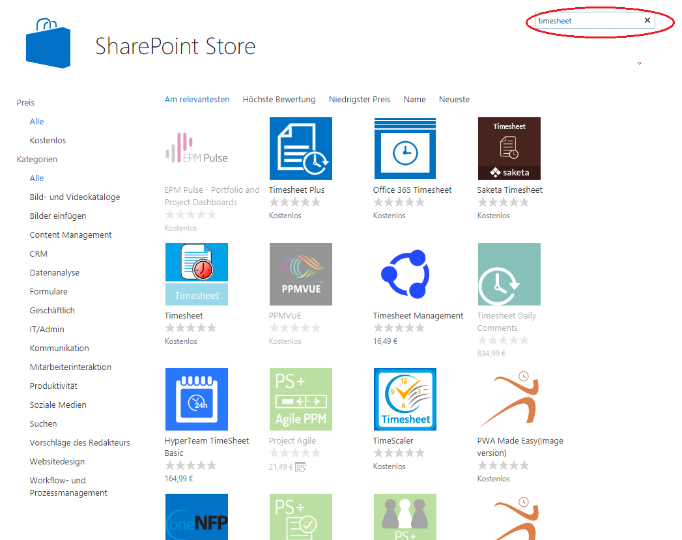Image resolution: width=682 pixels, height=540 pixels.
Task: Click the 16,49 € price of Timesheet Management
Action: click(x=385, y=341)
